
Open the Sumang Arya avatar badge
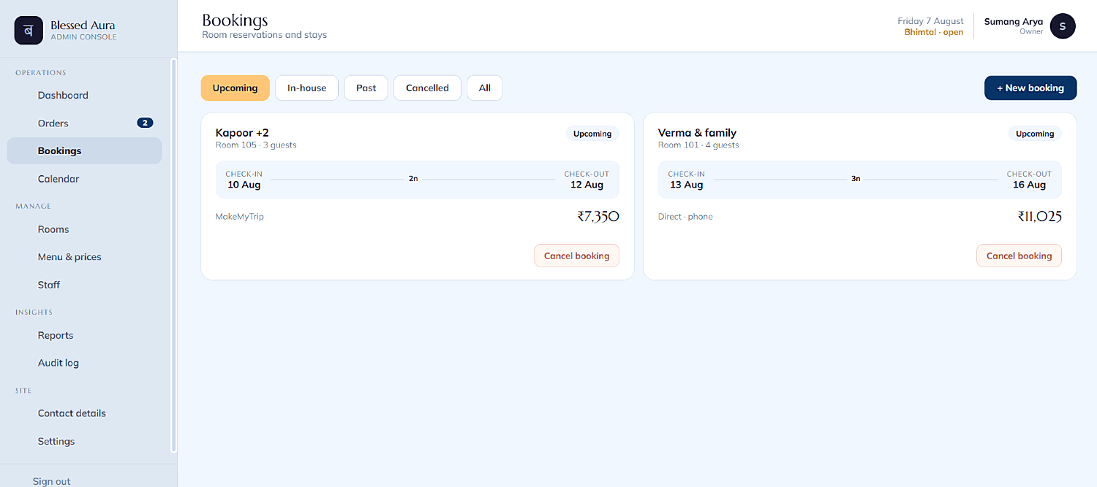point(1063,26)
